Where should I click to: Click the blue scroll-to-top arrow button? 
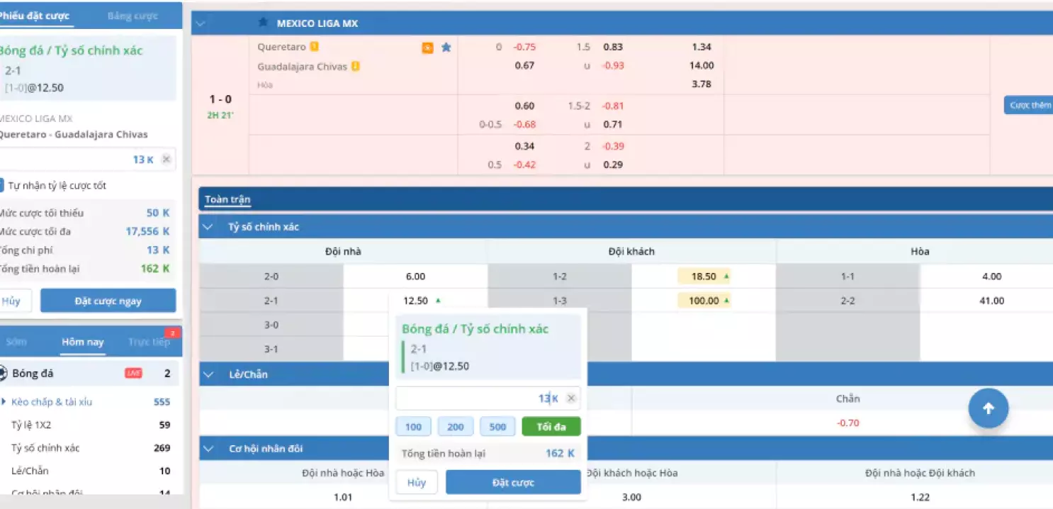point(989,408)
